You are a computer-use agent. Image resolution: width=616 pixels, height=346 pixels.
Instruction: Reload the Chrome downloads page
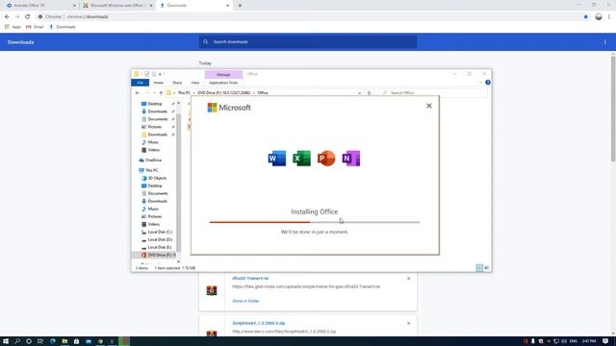[28, 17]
